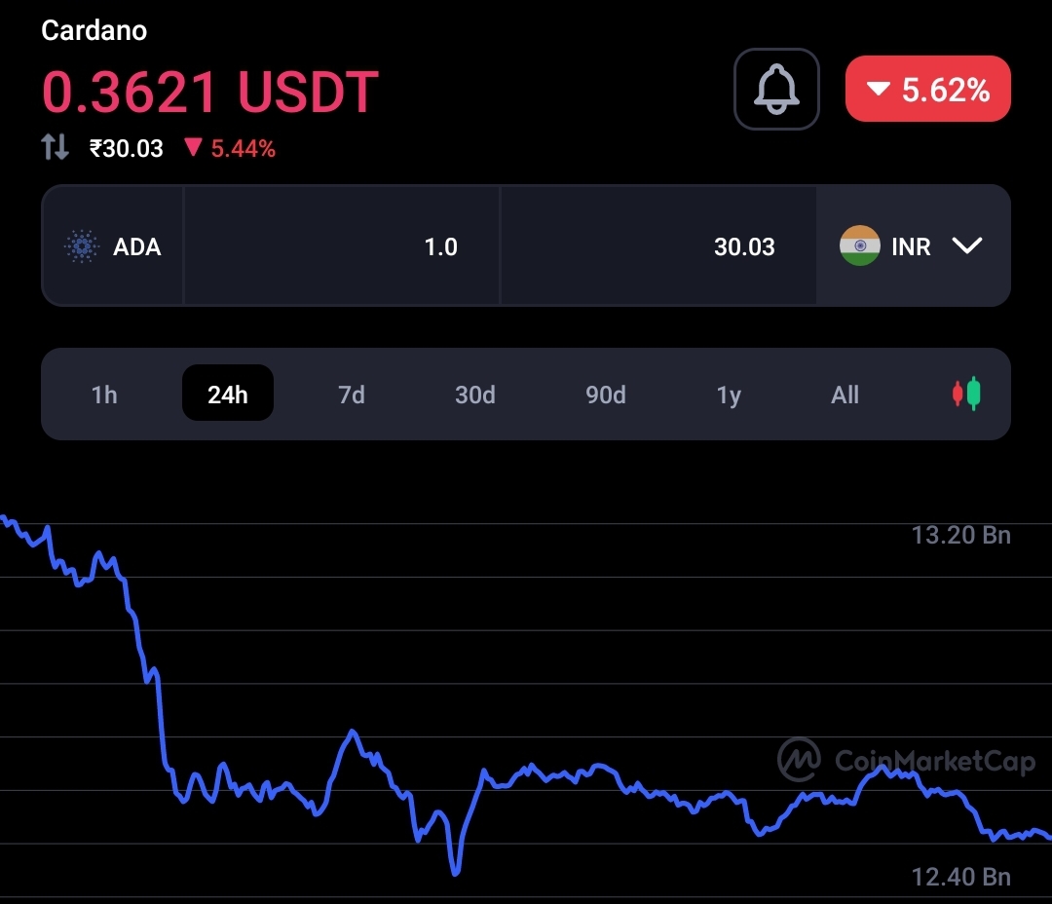Switch to the candlestick chart view
This screenshot has height=904, width=1052.
point(966,394)
